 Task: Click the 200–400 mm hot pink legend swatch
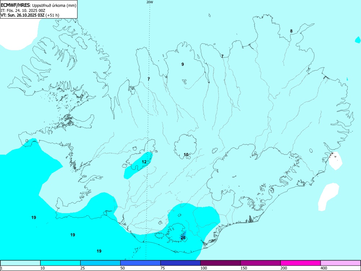click(x=301, y=263)
